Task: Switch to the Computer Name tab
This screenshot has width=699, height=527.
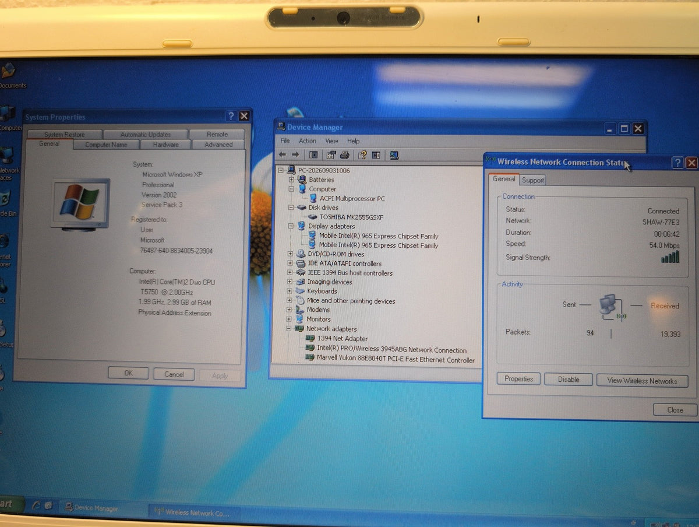Action: pos(106,145)
